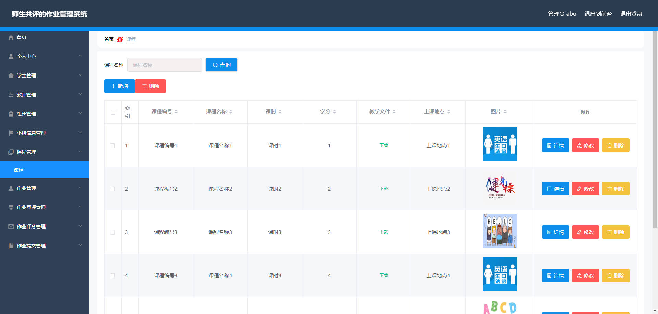Click the 课程管理 copy icon
The image size is (658, 314).
pyautogui.click(x=11, y=152)
